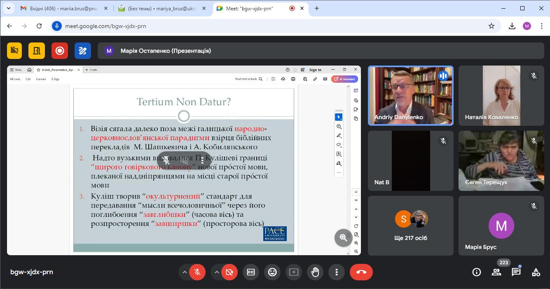Viewport: 550px width, 289px height.
Task: Bookmark this page with star icon
Action: click(491, 26)
